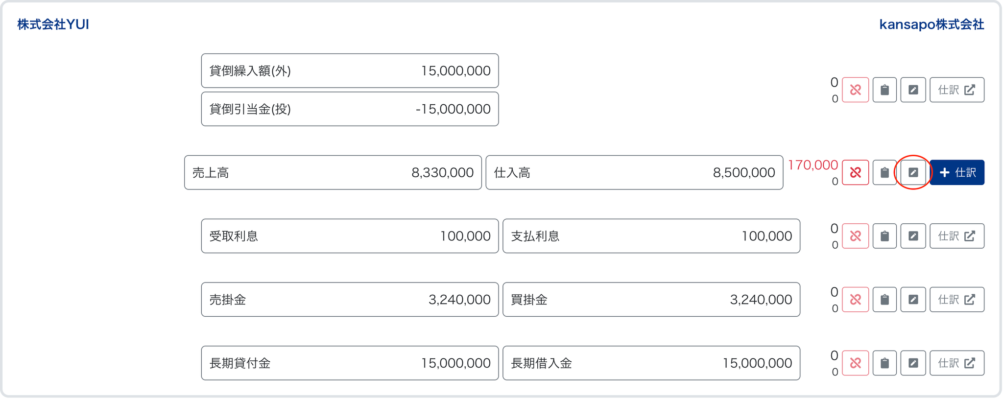Open 仕訳 link for 受取利息 row
This screenshot has width=1003, height=399.
click(956, 236)
